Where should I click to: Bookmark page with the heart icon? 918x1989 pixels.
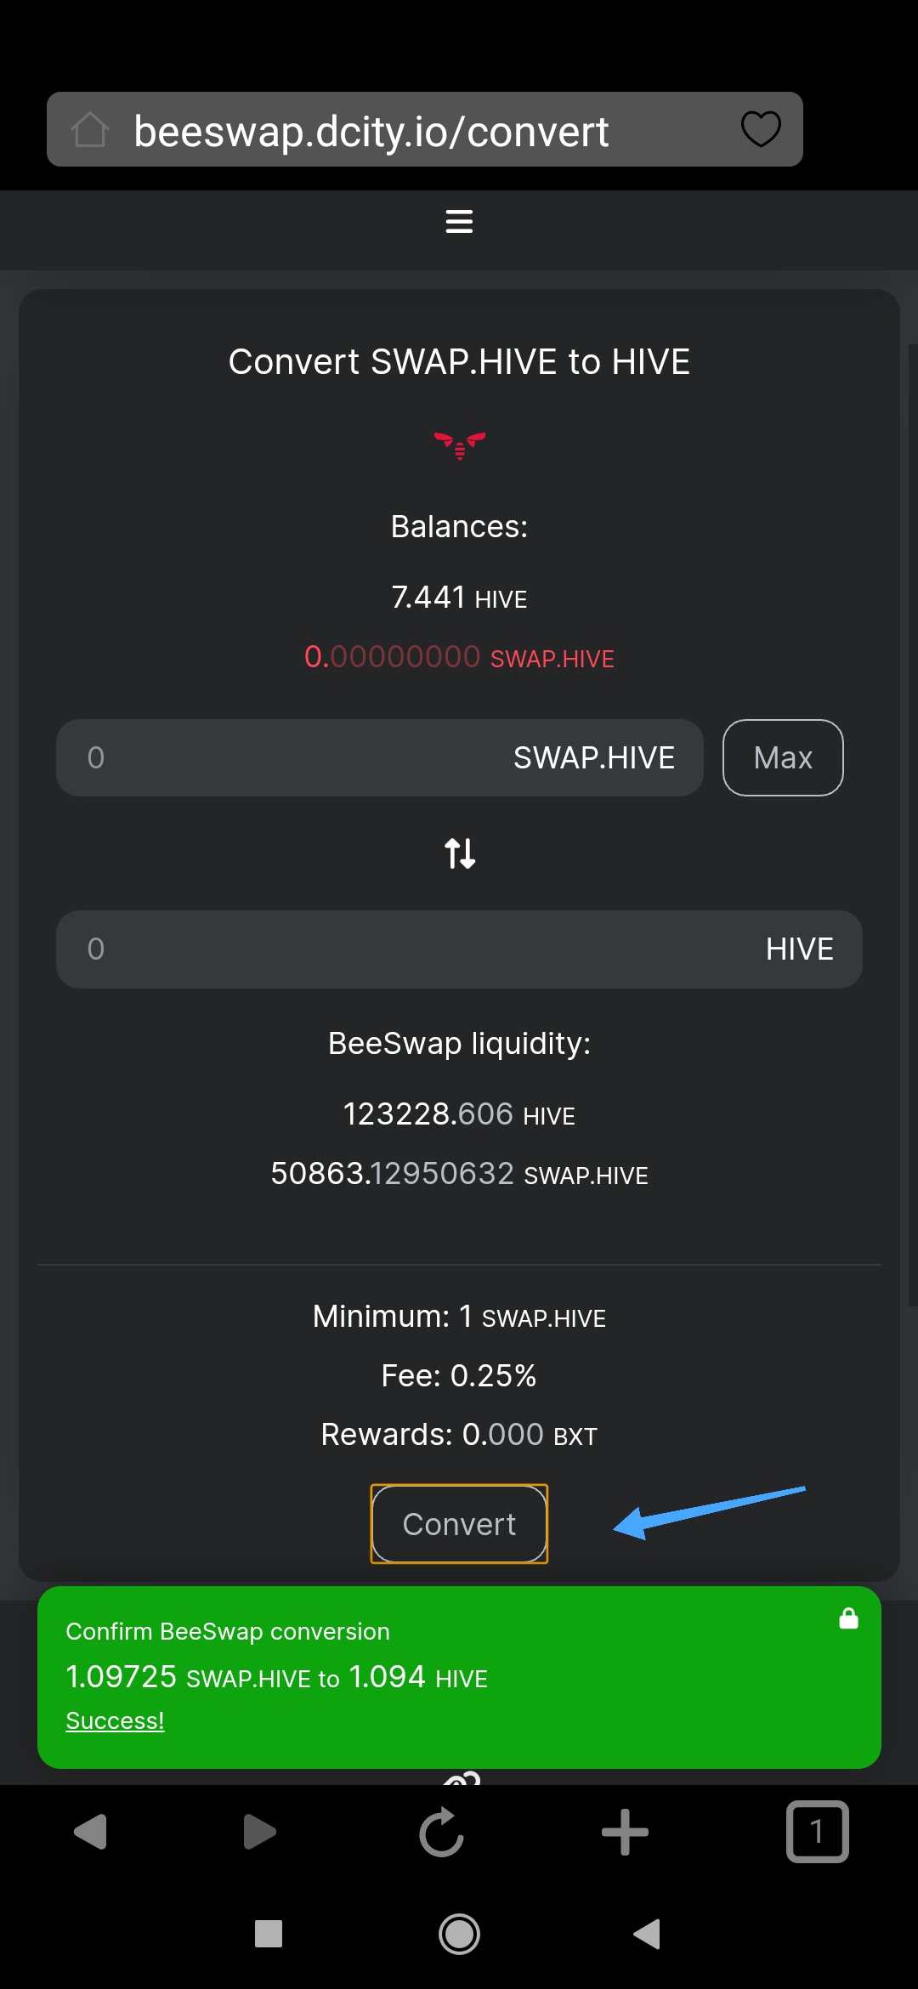(761, 129)
